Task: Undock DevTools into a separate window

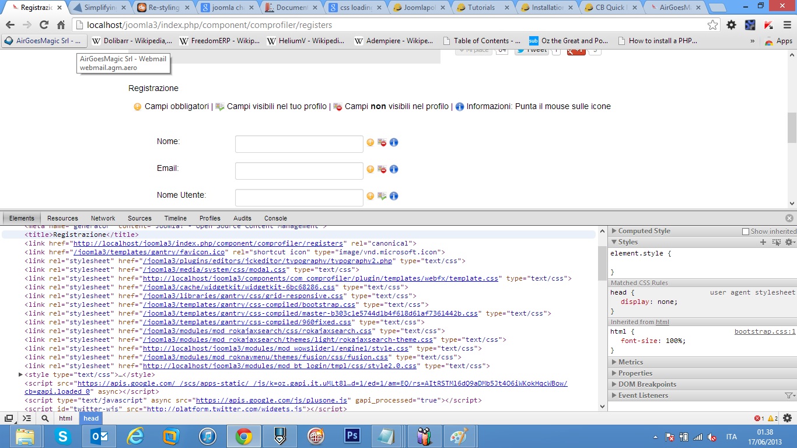Action: pyautogui.click(x=9, y=418)
